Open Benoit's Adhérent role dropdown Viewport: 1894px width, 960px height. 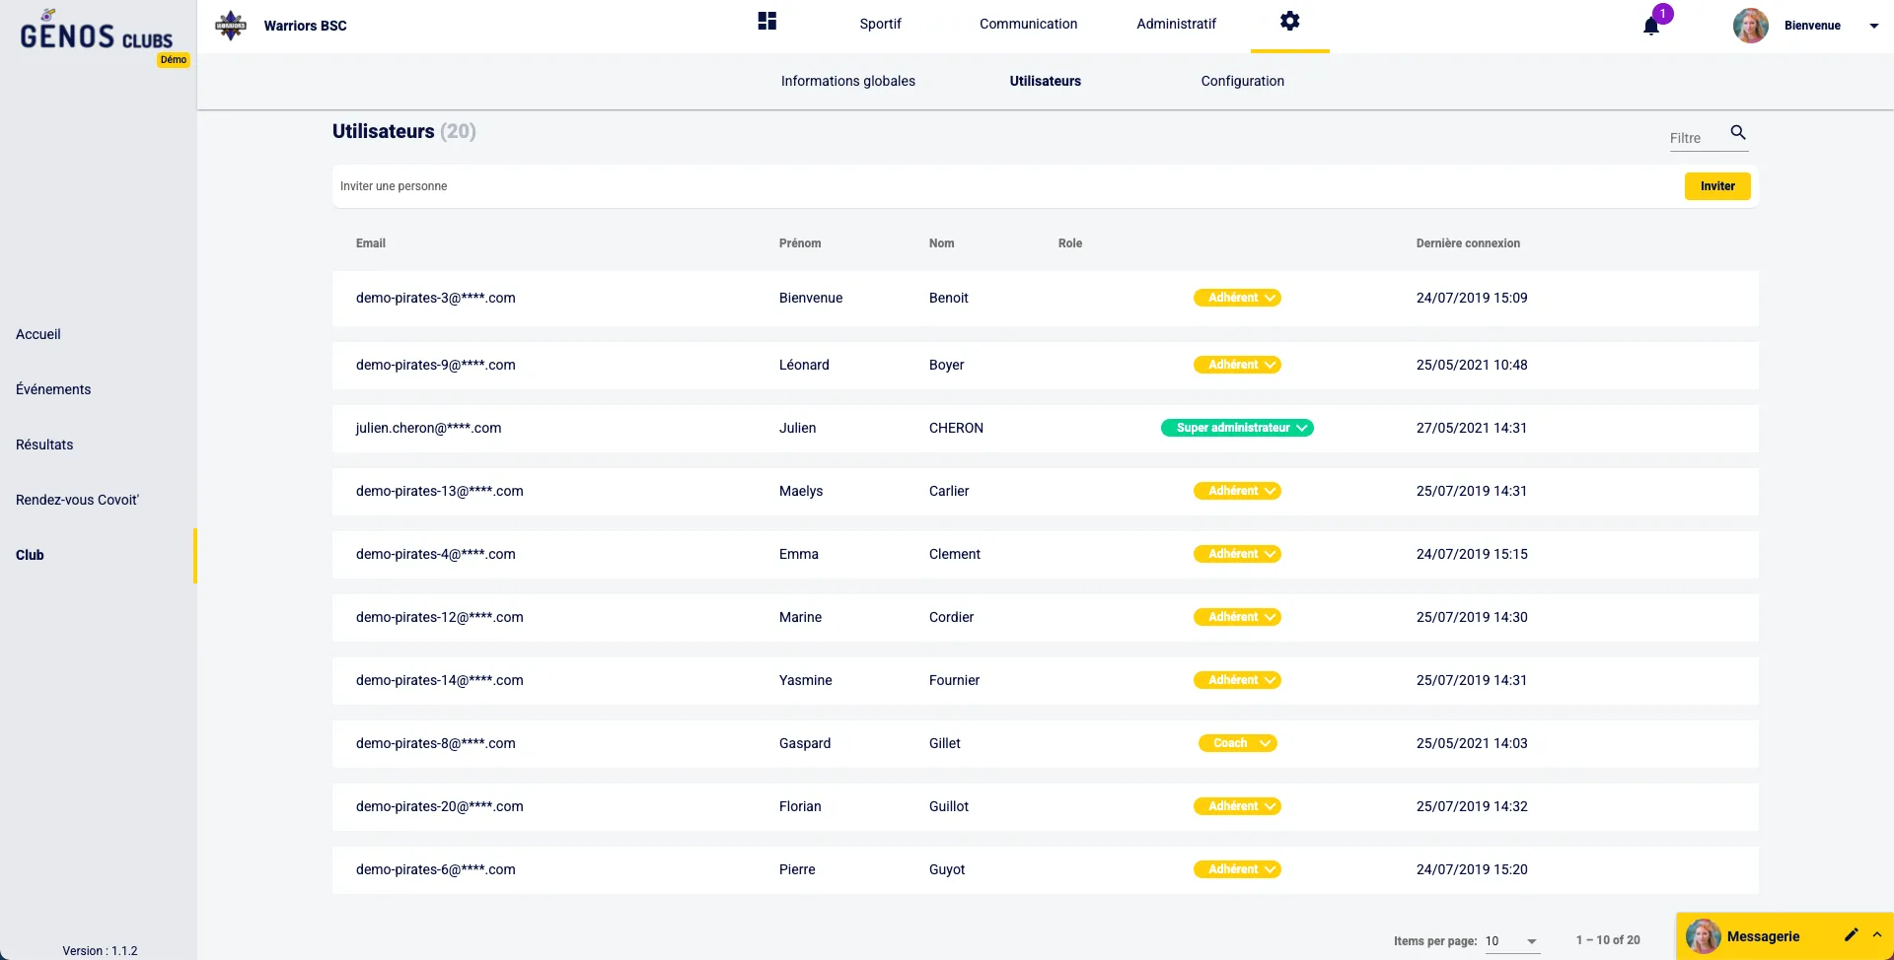pyautogui.click(x=1237, y=298)
